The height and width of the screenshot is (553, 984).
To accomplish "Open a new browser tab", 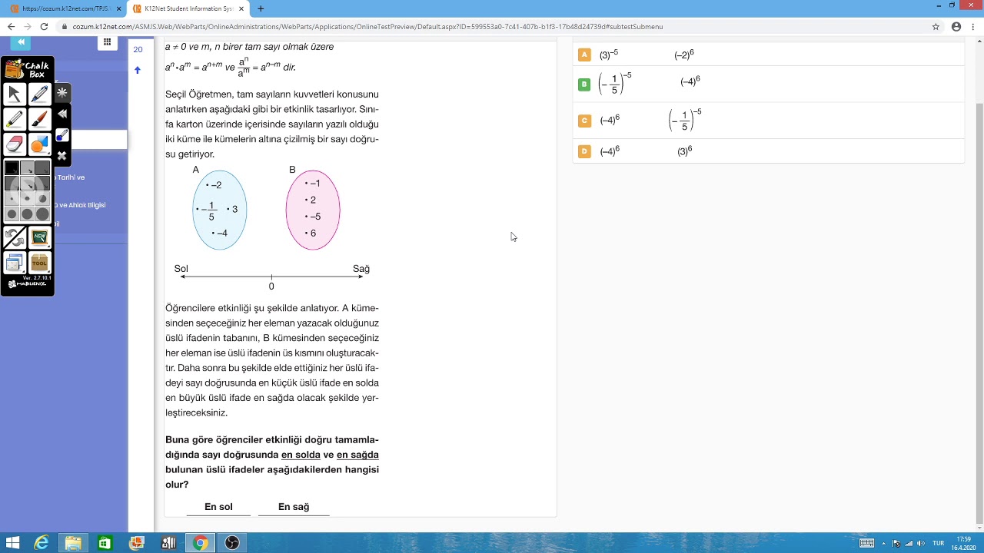I will click(x=261, y=8).
